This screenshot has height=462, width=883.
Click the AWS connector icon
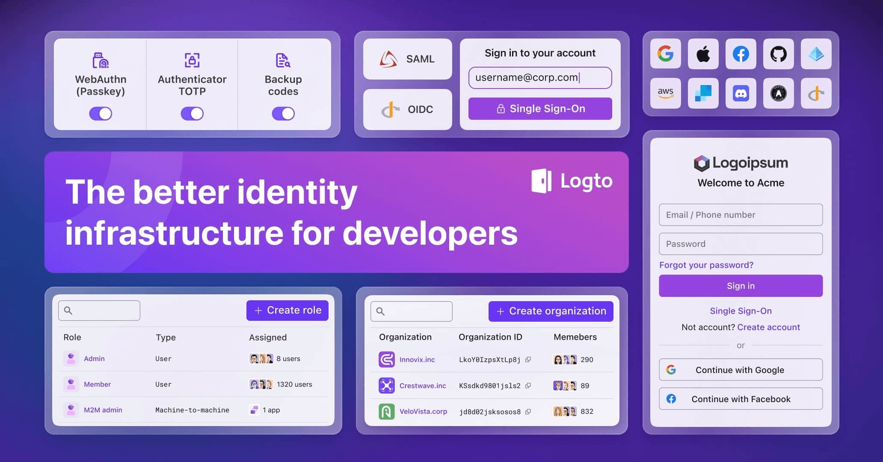click(x=666, y=93)
